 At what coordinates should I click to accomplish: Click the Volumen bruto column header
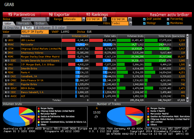(130, 36)
